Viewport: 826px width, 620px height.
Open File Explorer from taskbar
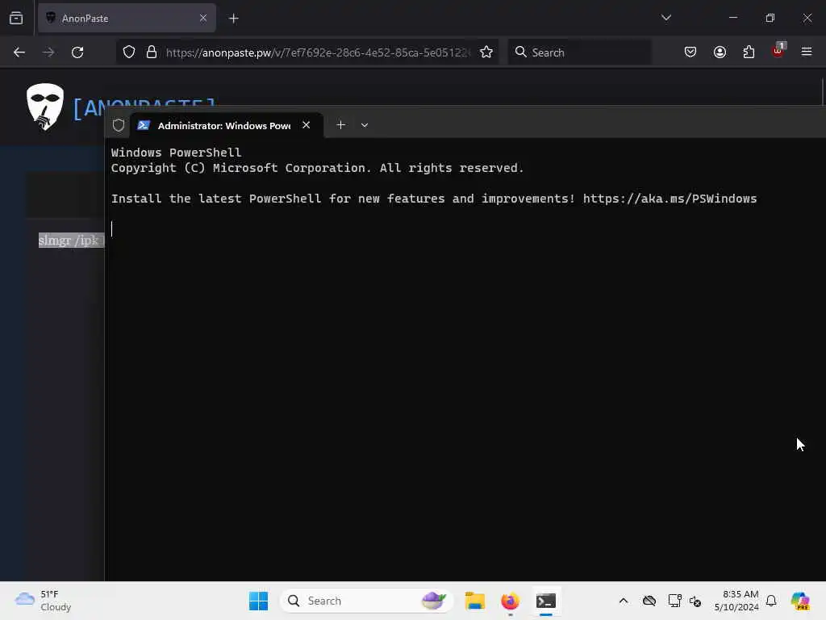coord(474,601)
